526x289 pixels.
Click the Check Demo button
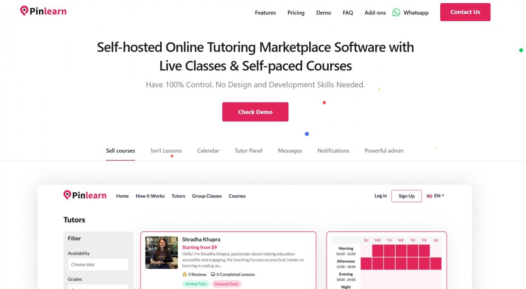(255, 112)
